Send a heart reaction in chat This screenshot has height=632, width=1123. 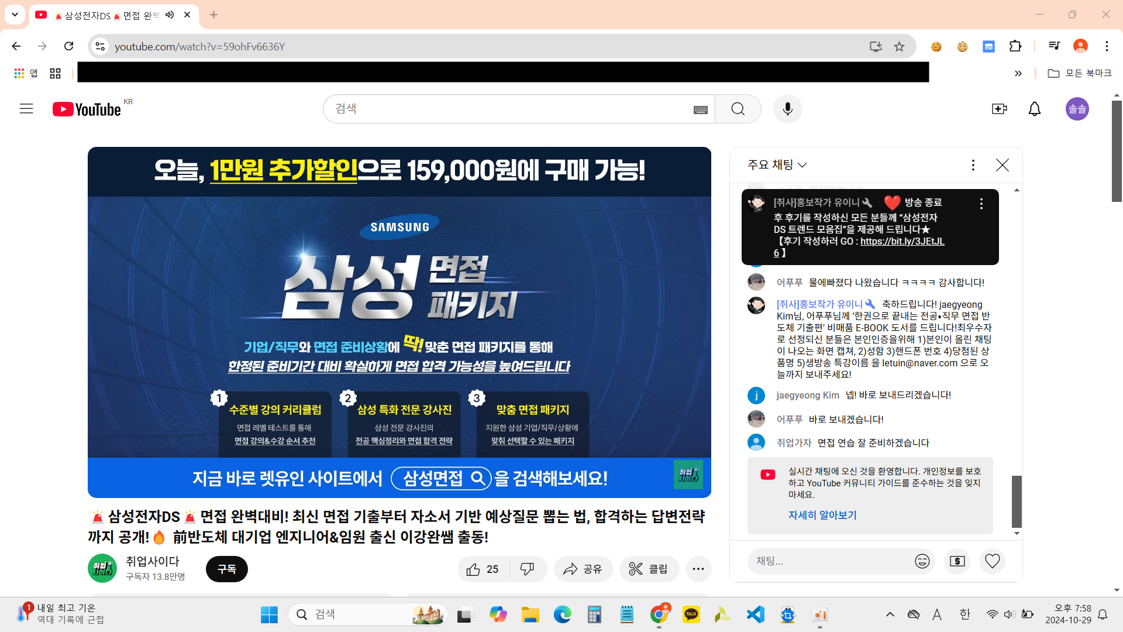click(x=992, y=561)
